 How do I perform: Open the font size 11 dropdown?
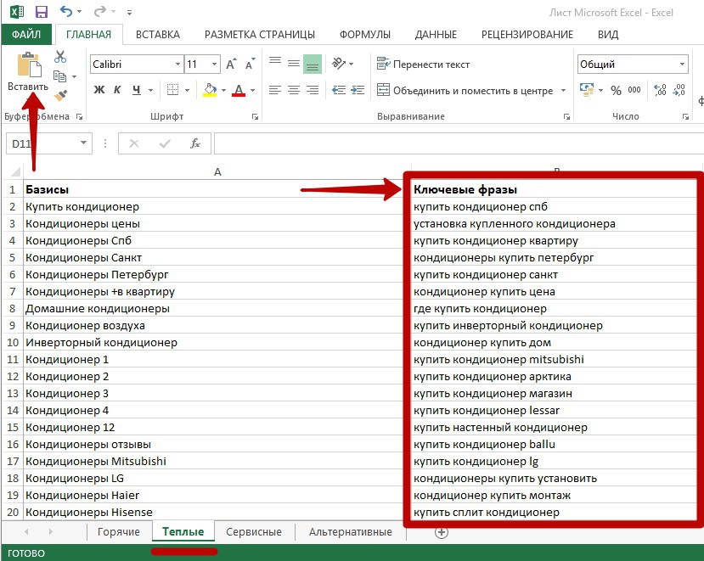[215, 65]
